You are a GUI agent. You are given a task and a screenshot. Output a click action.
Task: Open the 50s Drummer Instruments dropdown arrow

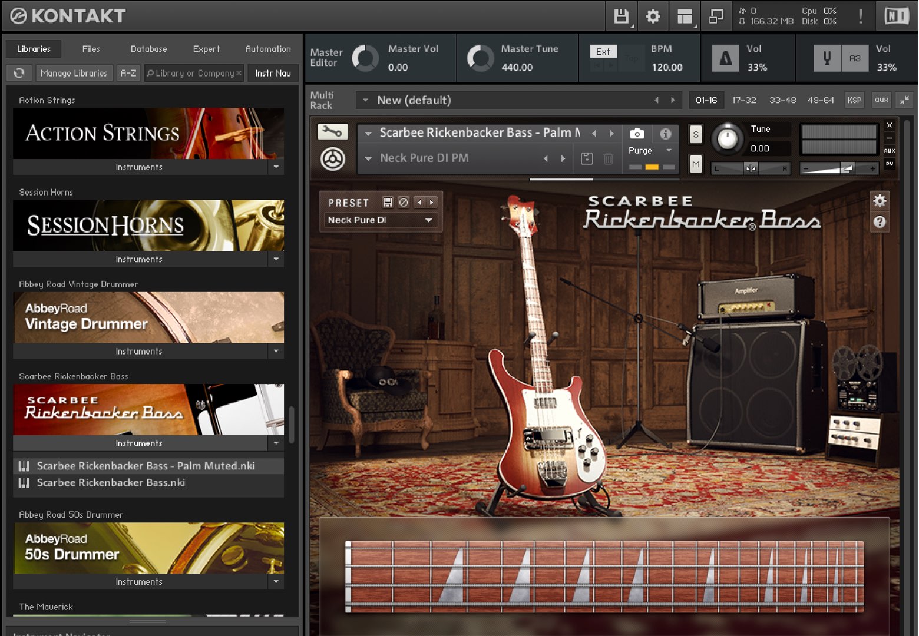coord(276,582)
